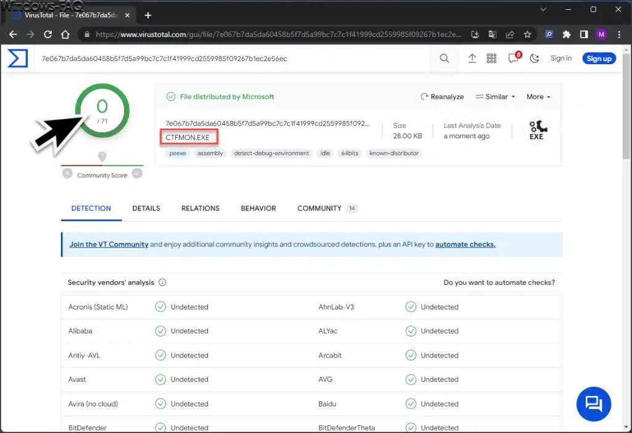632x433 pixels.
Task: Open a new browser tab
Action: [x=148, y=15]
